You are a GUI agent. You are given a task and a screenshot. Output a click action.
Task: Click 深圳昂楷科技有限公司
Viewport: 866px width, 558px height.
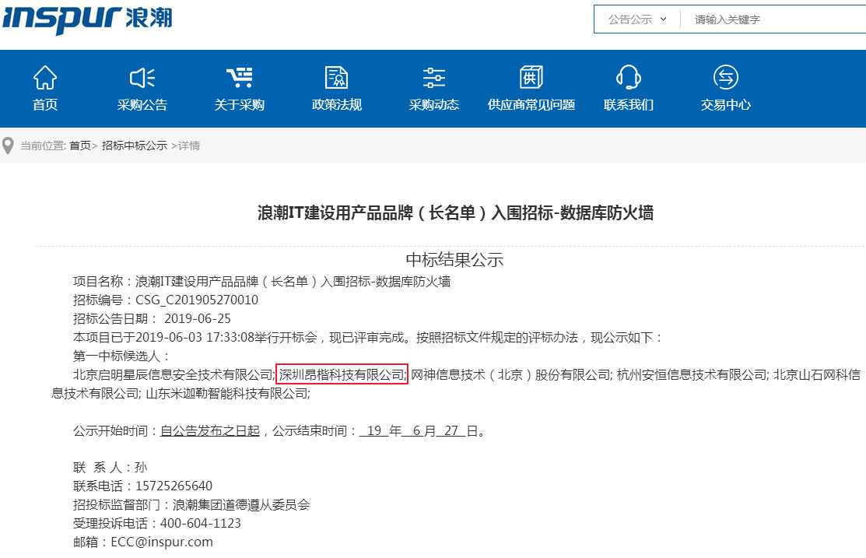pos(342,375)
